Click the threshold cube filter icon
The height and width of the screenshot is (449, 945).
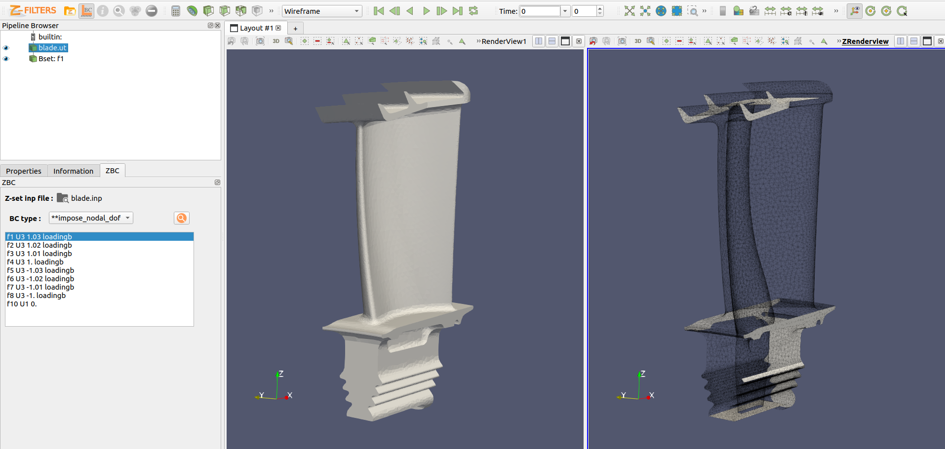241,11
